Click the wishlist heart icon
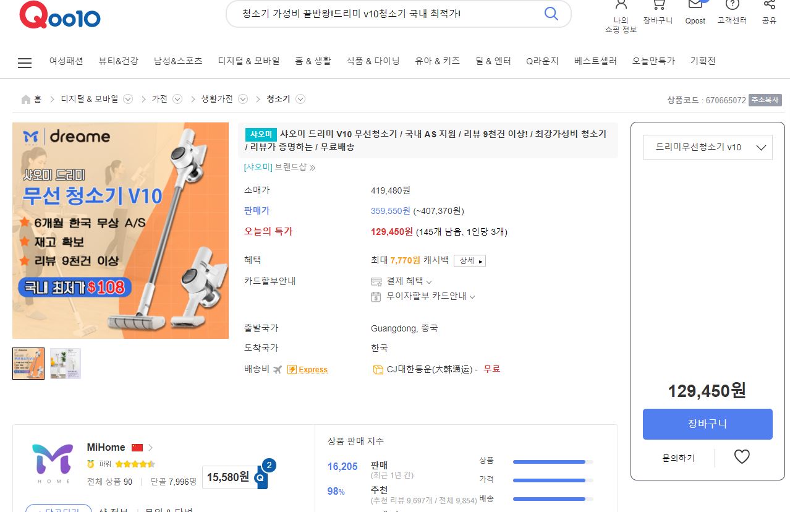The image size is (790, 512). click(x=742, y=457)
